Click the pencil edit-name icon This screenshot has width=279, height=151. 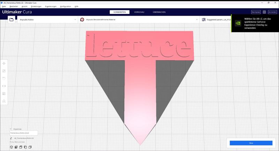(x=11, y=138)
